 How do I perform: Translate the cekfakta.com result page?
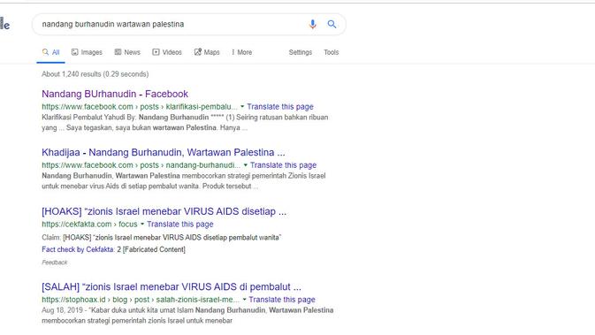coord(179,225)
